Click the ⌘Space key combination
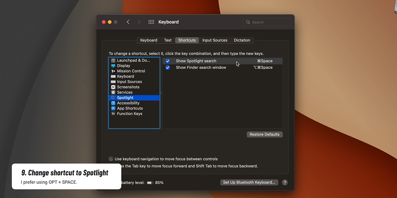The height and width of the screenshot is (198, 397). point(265,61)
